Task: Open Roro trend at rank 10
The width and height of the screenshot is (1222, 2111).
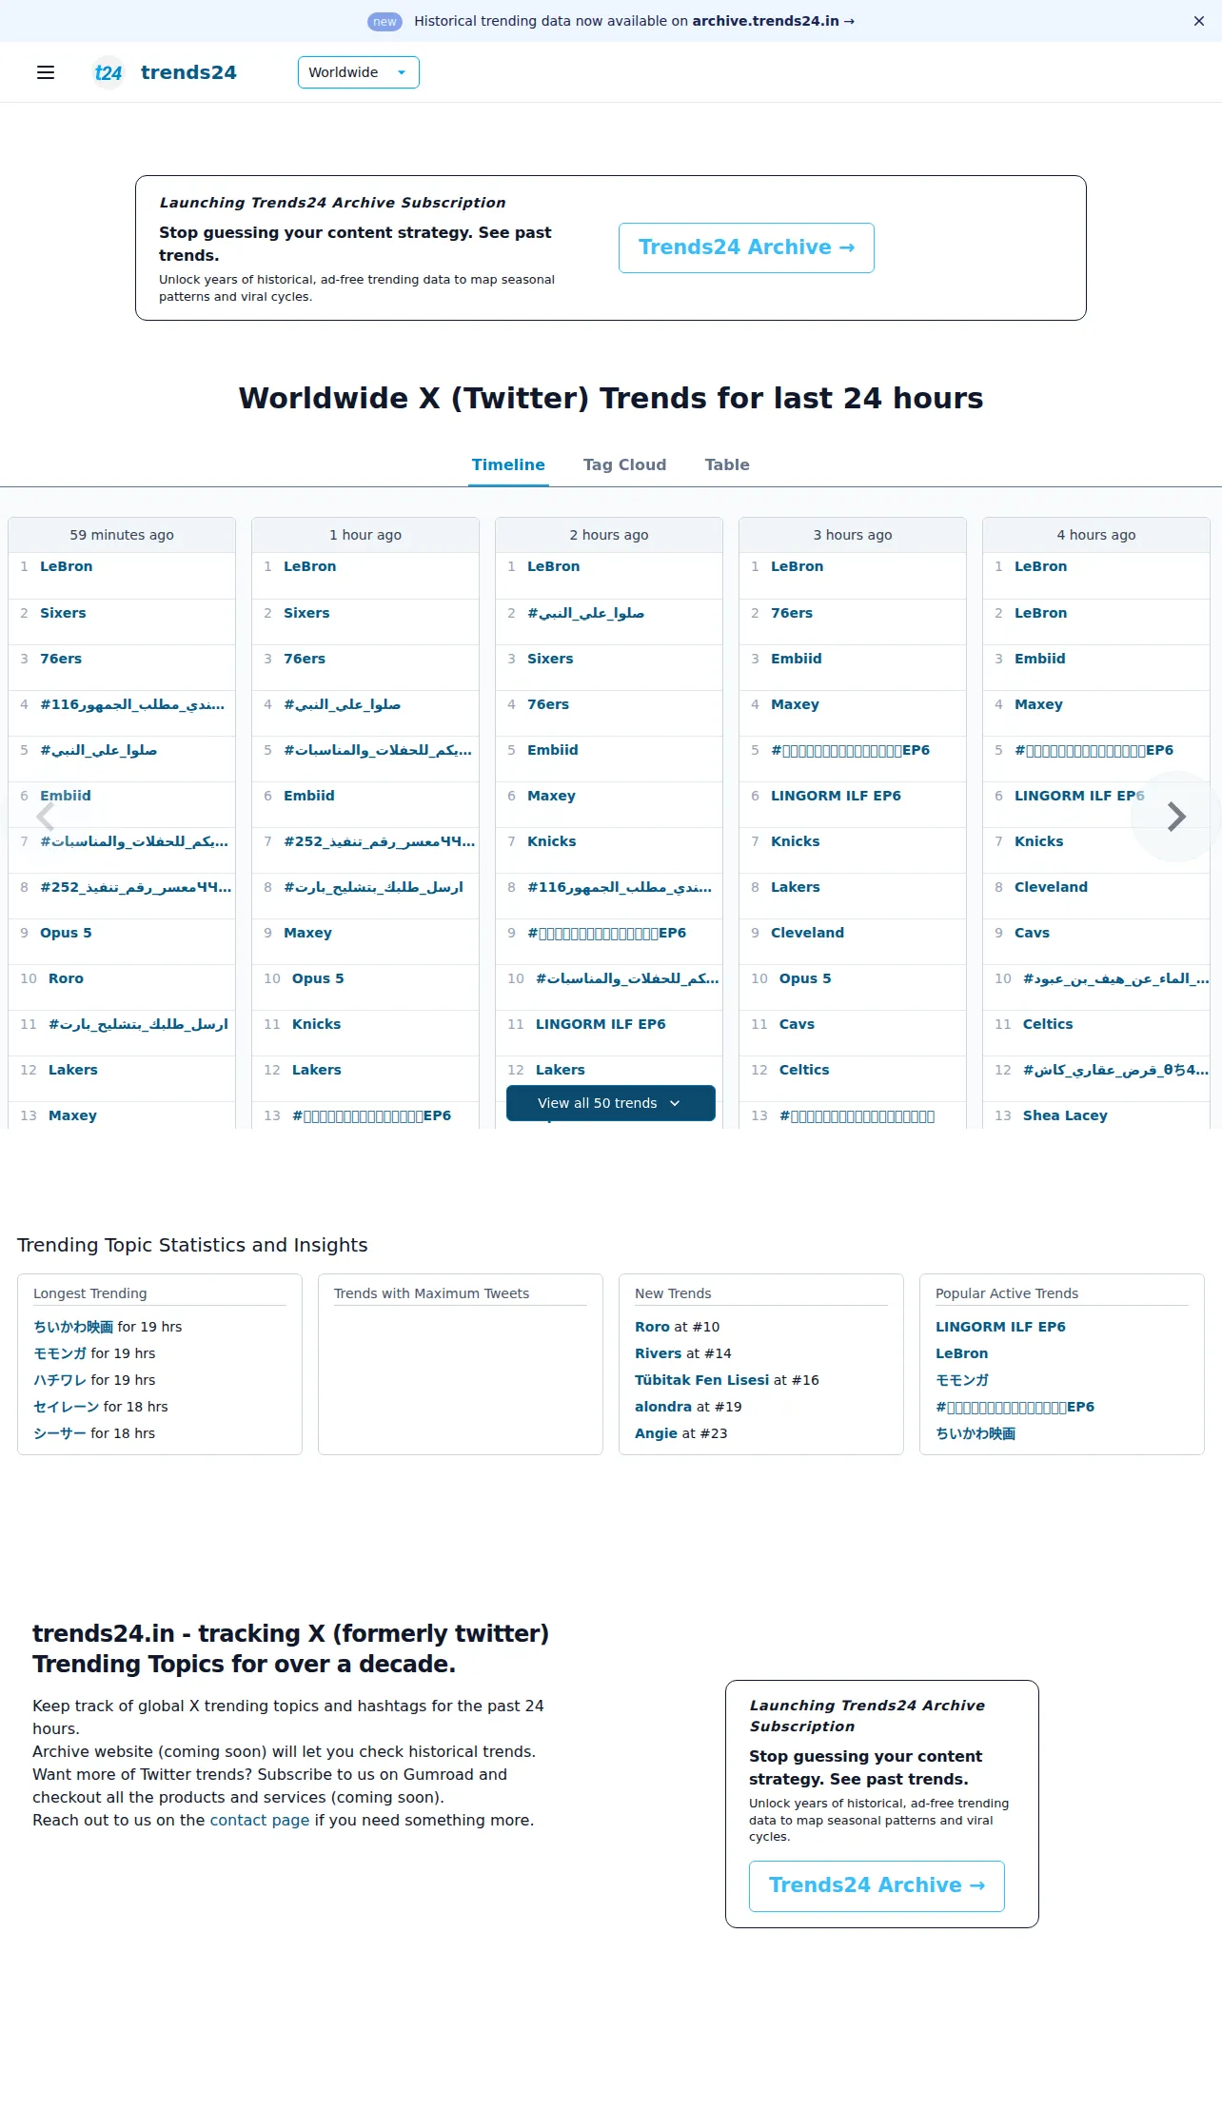Action: [x=66, y=978]
